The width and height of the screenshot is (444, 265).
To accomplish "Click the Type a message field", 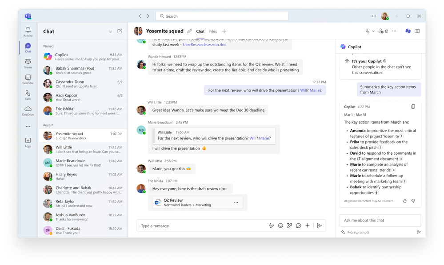I will tap(202, 226).
